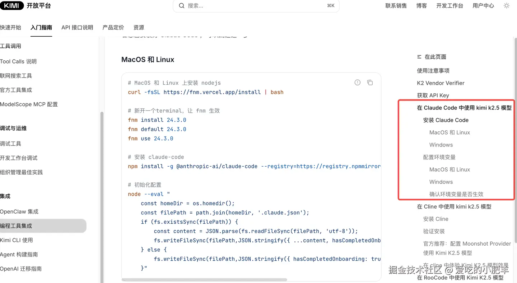Screen dimensions: 517x283
Task: Go to 快速开始 tab
Action: tap(11, 27)
